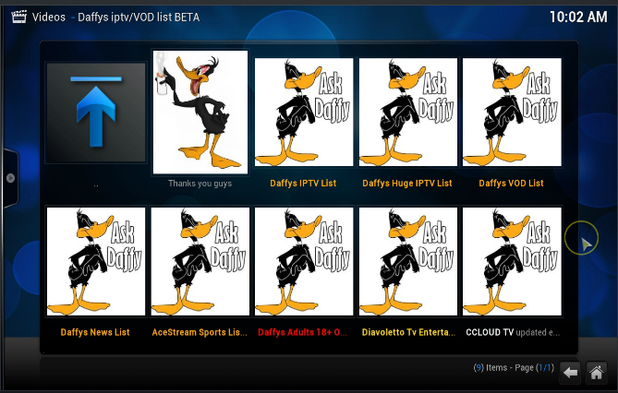Open the side menu handle on left edge
Image resolution: width=618 pixels, height=393 pixels.
pos(10,178)
